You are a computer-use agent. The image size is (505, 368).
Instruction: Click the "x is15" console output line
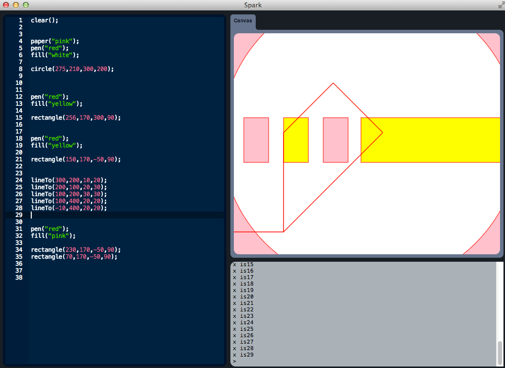coord(243,265)
